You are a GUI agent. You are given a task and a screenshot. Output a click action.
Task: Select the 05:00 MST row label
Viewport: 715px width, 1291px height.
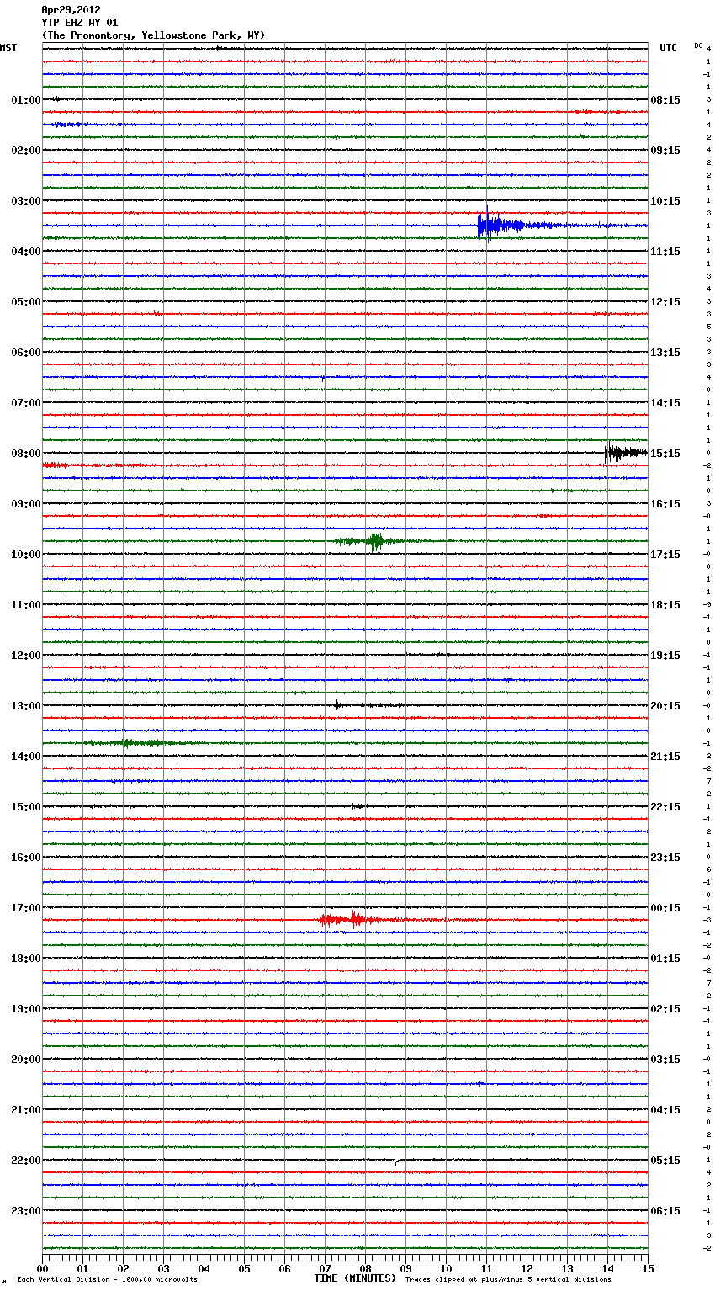point(26,302)
